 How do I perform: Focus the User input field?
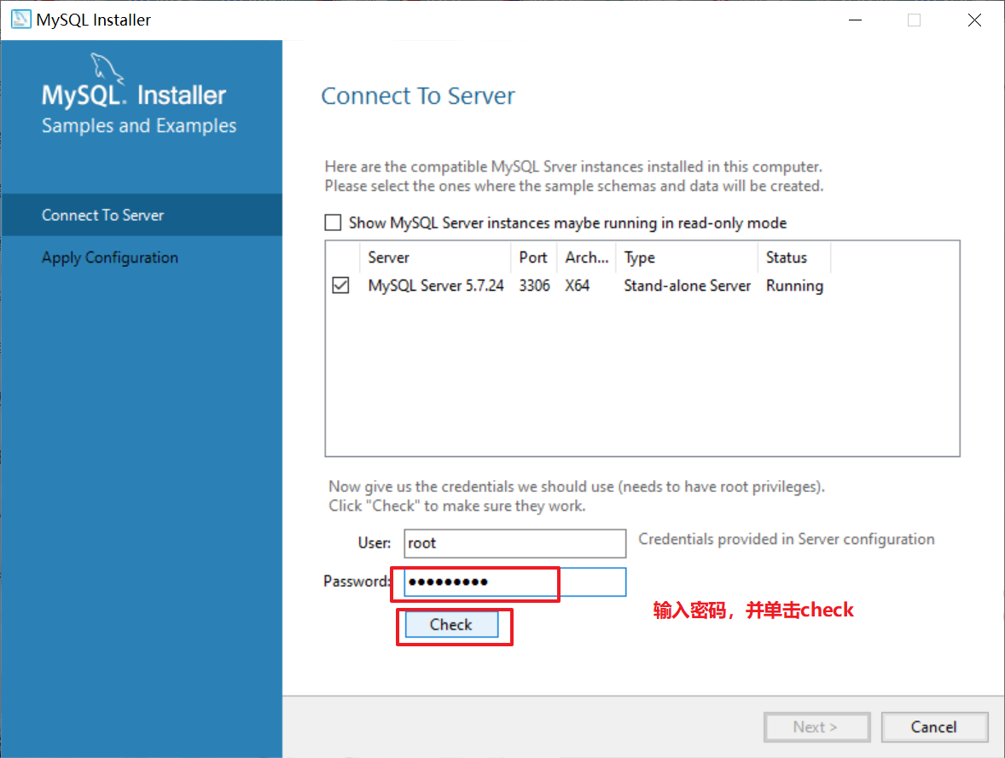[x=514, y=543]
